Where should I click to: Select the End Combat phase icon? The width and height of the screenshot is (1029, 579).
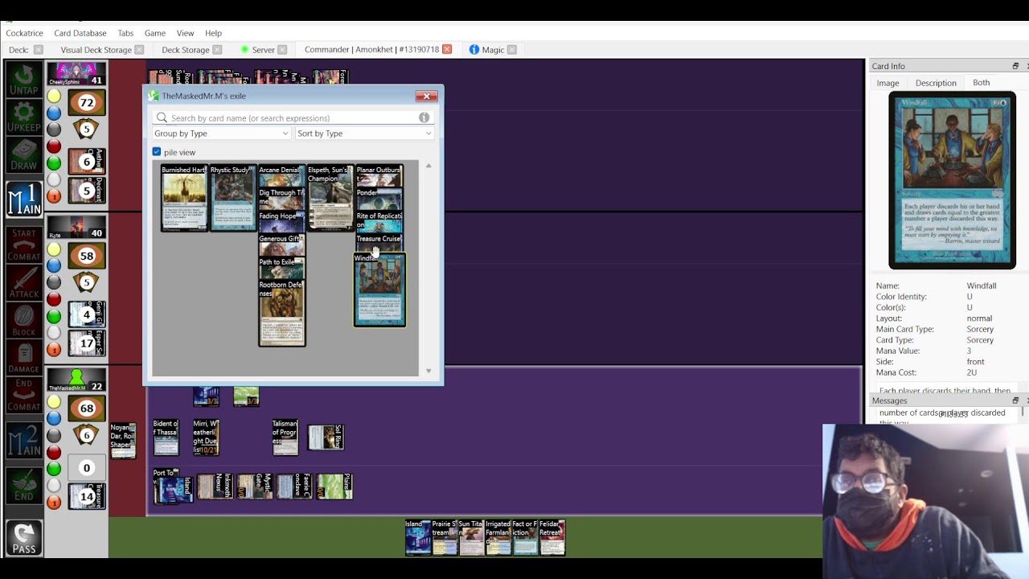point(24,396)
